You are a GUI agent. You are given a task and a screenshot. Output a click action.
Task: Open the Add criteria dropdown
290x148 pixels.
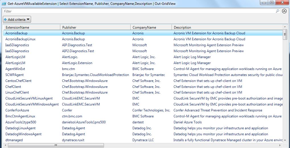[x=17, y=19]
